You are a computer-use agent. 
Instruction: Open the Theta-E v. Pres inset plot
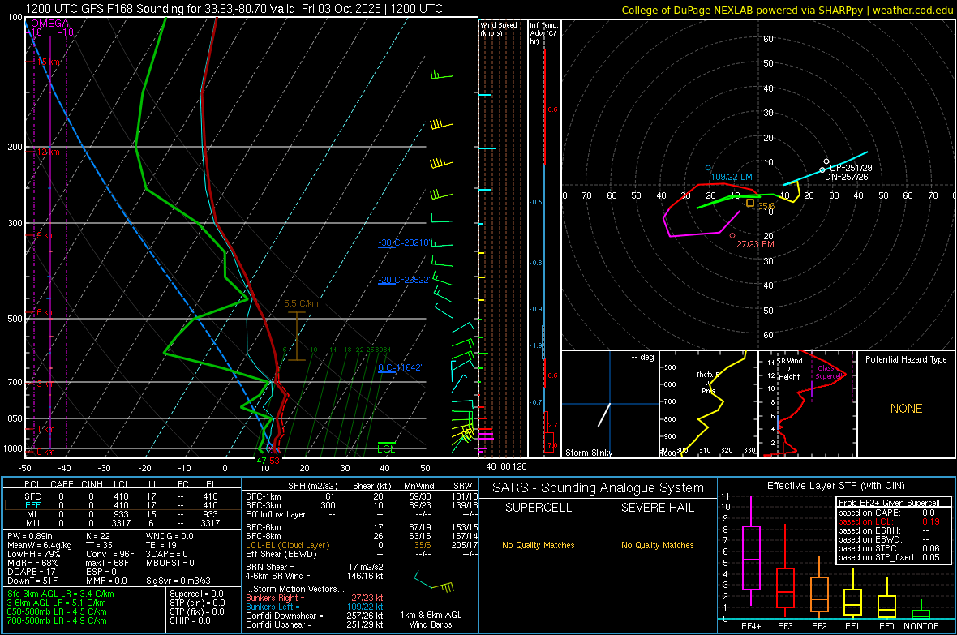[709, 404]
